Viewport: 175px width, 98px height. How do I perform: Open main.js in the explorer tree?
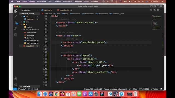click(30, 27)
